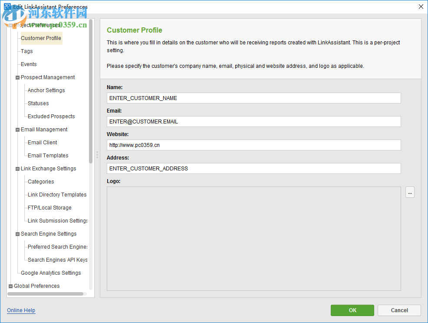428x323 pixels.
Task: Select Customer Profile in the tree
Action: pyautogui.click(x=41, y=38)
